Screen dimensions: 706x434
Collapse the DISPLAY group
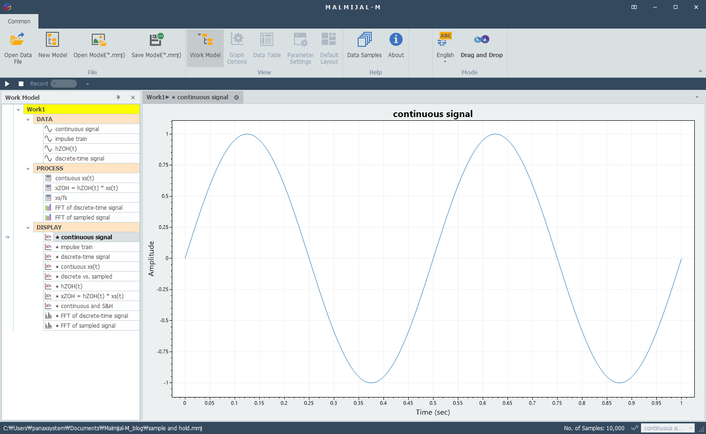click(28, 228)
